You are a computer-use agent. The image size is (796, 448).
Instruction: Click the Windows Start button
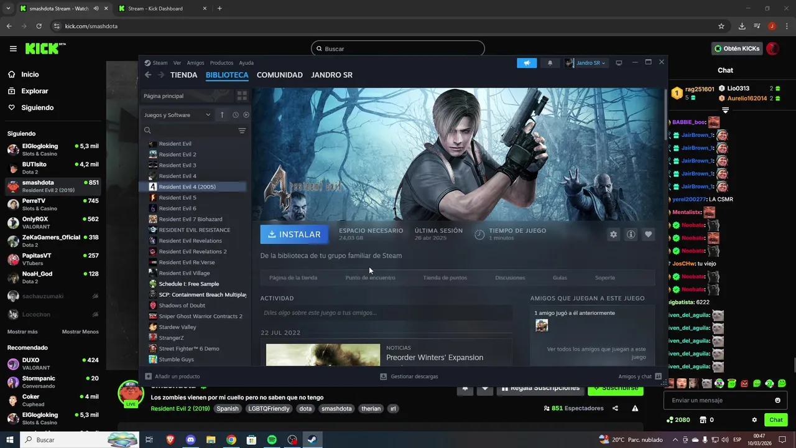point(9,440)
